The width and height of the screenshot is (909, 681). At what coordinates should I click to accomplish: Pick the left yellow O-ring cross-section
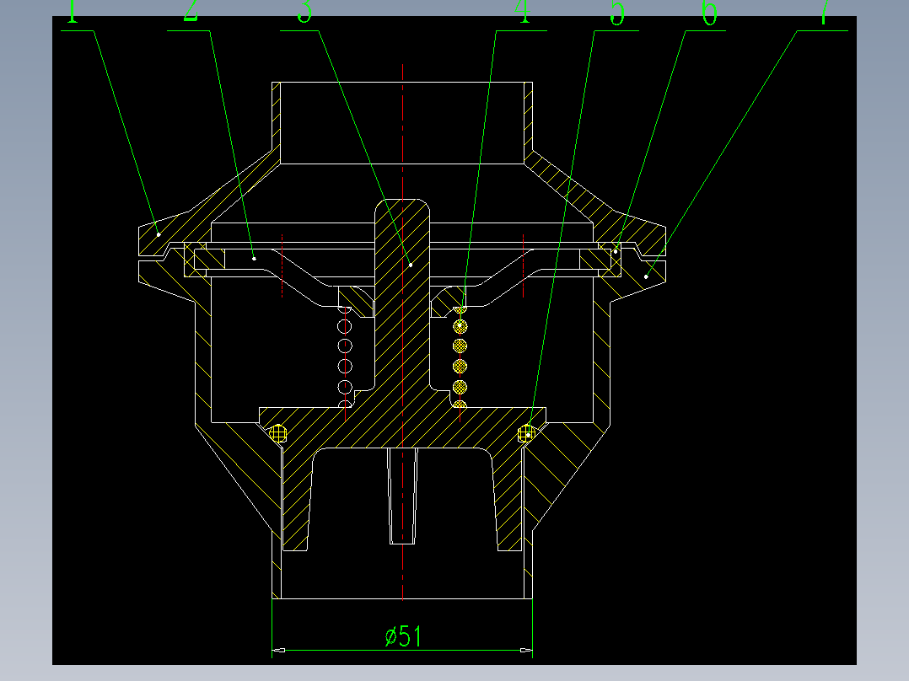coord(278,433)
